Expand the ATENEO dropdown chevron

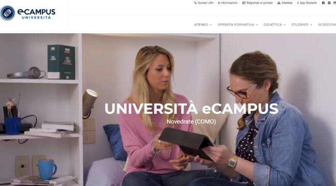(211, 25)
